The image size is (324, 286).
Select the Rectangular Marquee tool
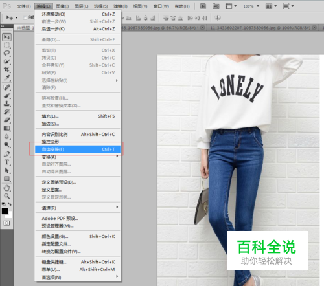[6, 45]
